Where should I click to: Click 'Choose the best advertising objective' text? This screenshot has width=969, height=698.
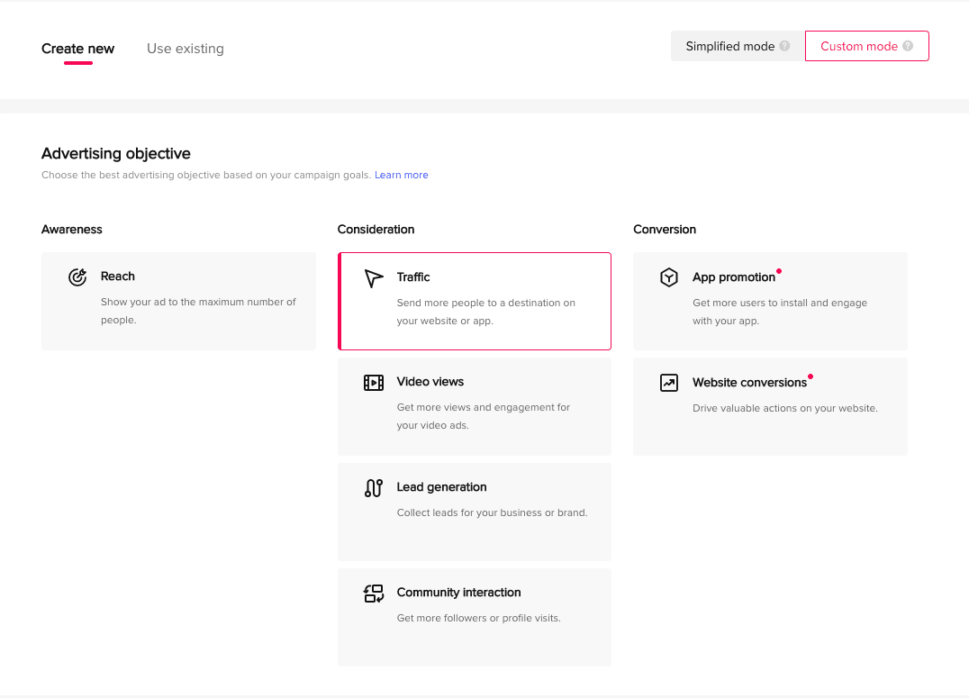pyautogui.click(x=206, y=175)
